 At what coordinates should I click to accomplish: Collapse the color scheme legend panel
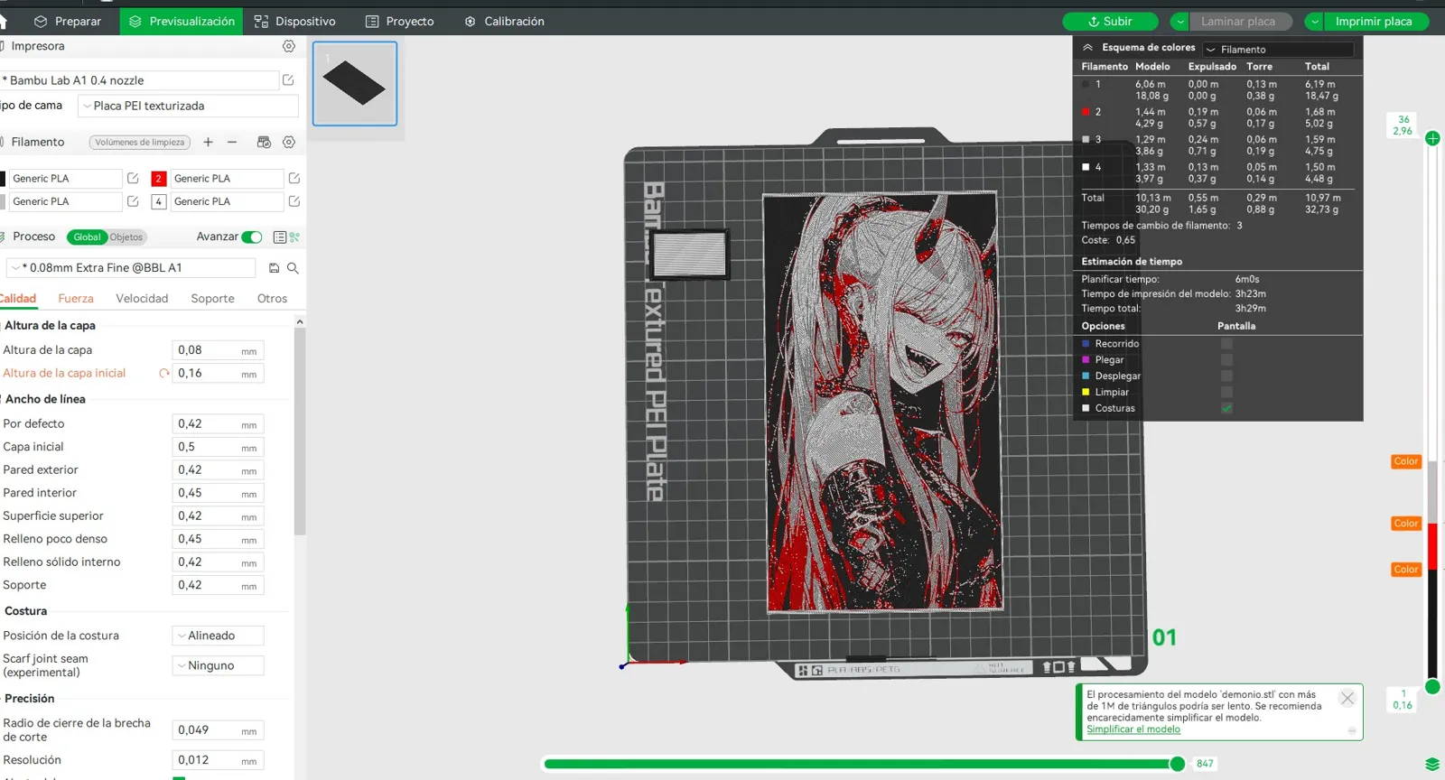click(x=1087, y=48)
